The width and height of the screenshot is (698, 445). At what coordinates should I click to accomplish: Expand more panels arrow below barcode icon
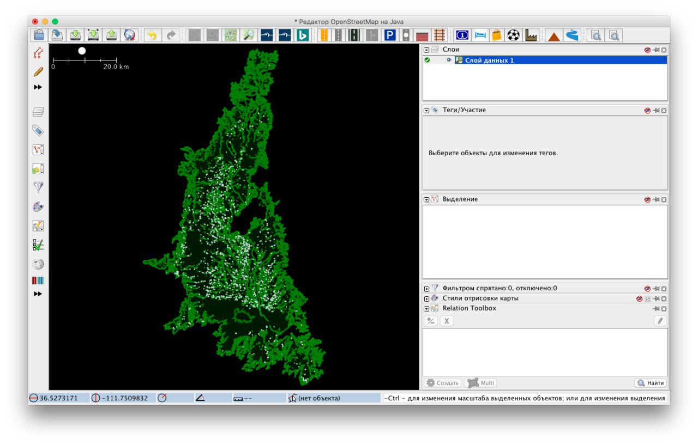pyautogui.click(x=38, y=294)
